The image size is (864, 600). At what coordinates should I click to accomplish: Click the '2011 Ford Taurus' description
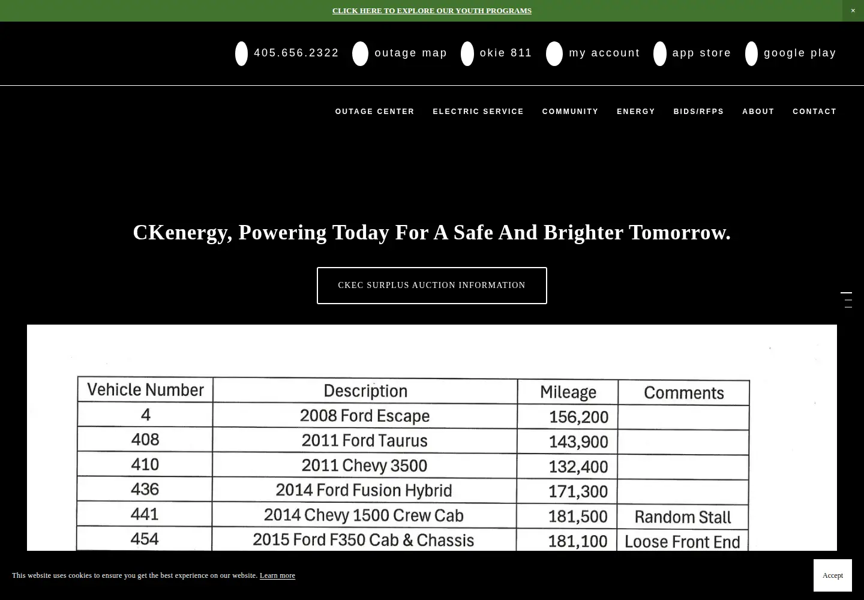[365, 440]
